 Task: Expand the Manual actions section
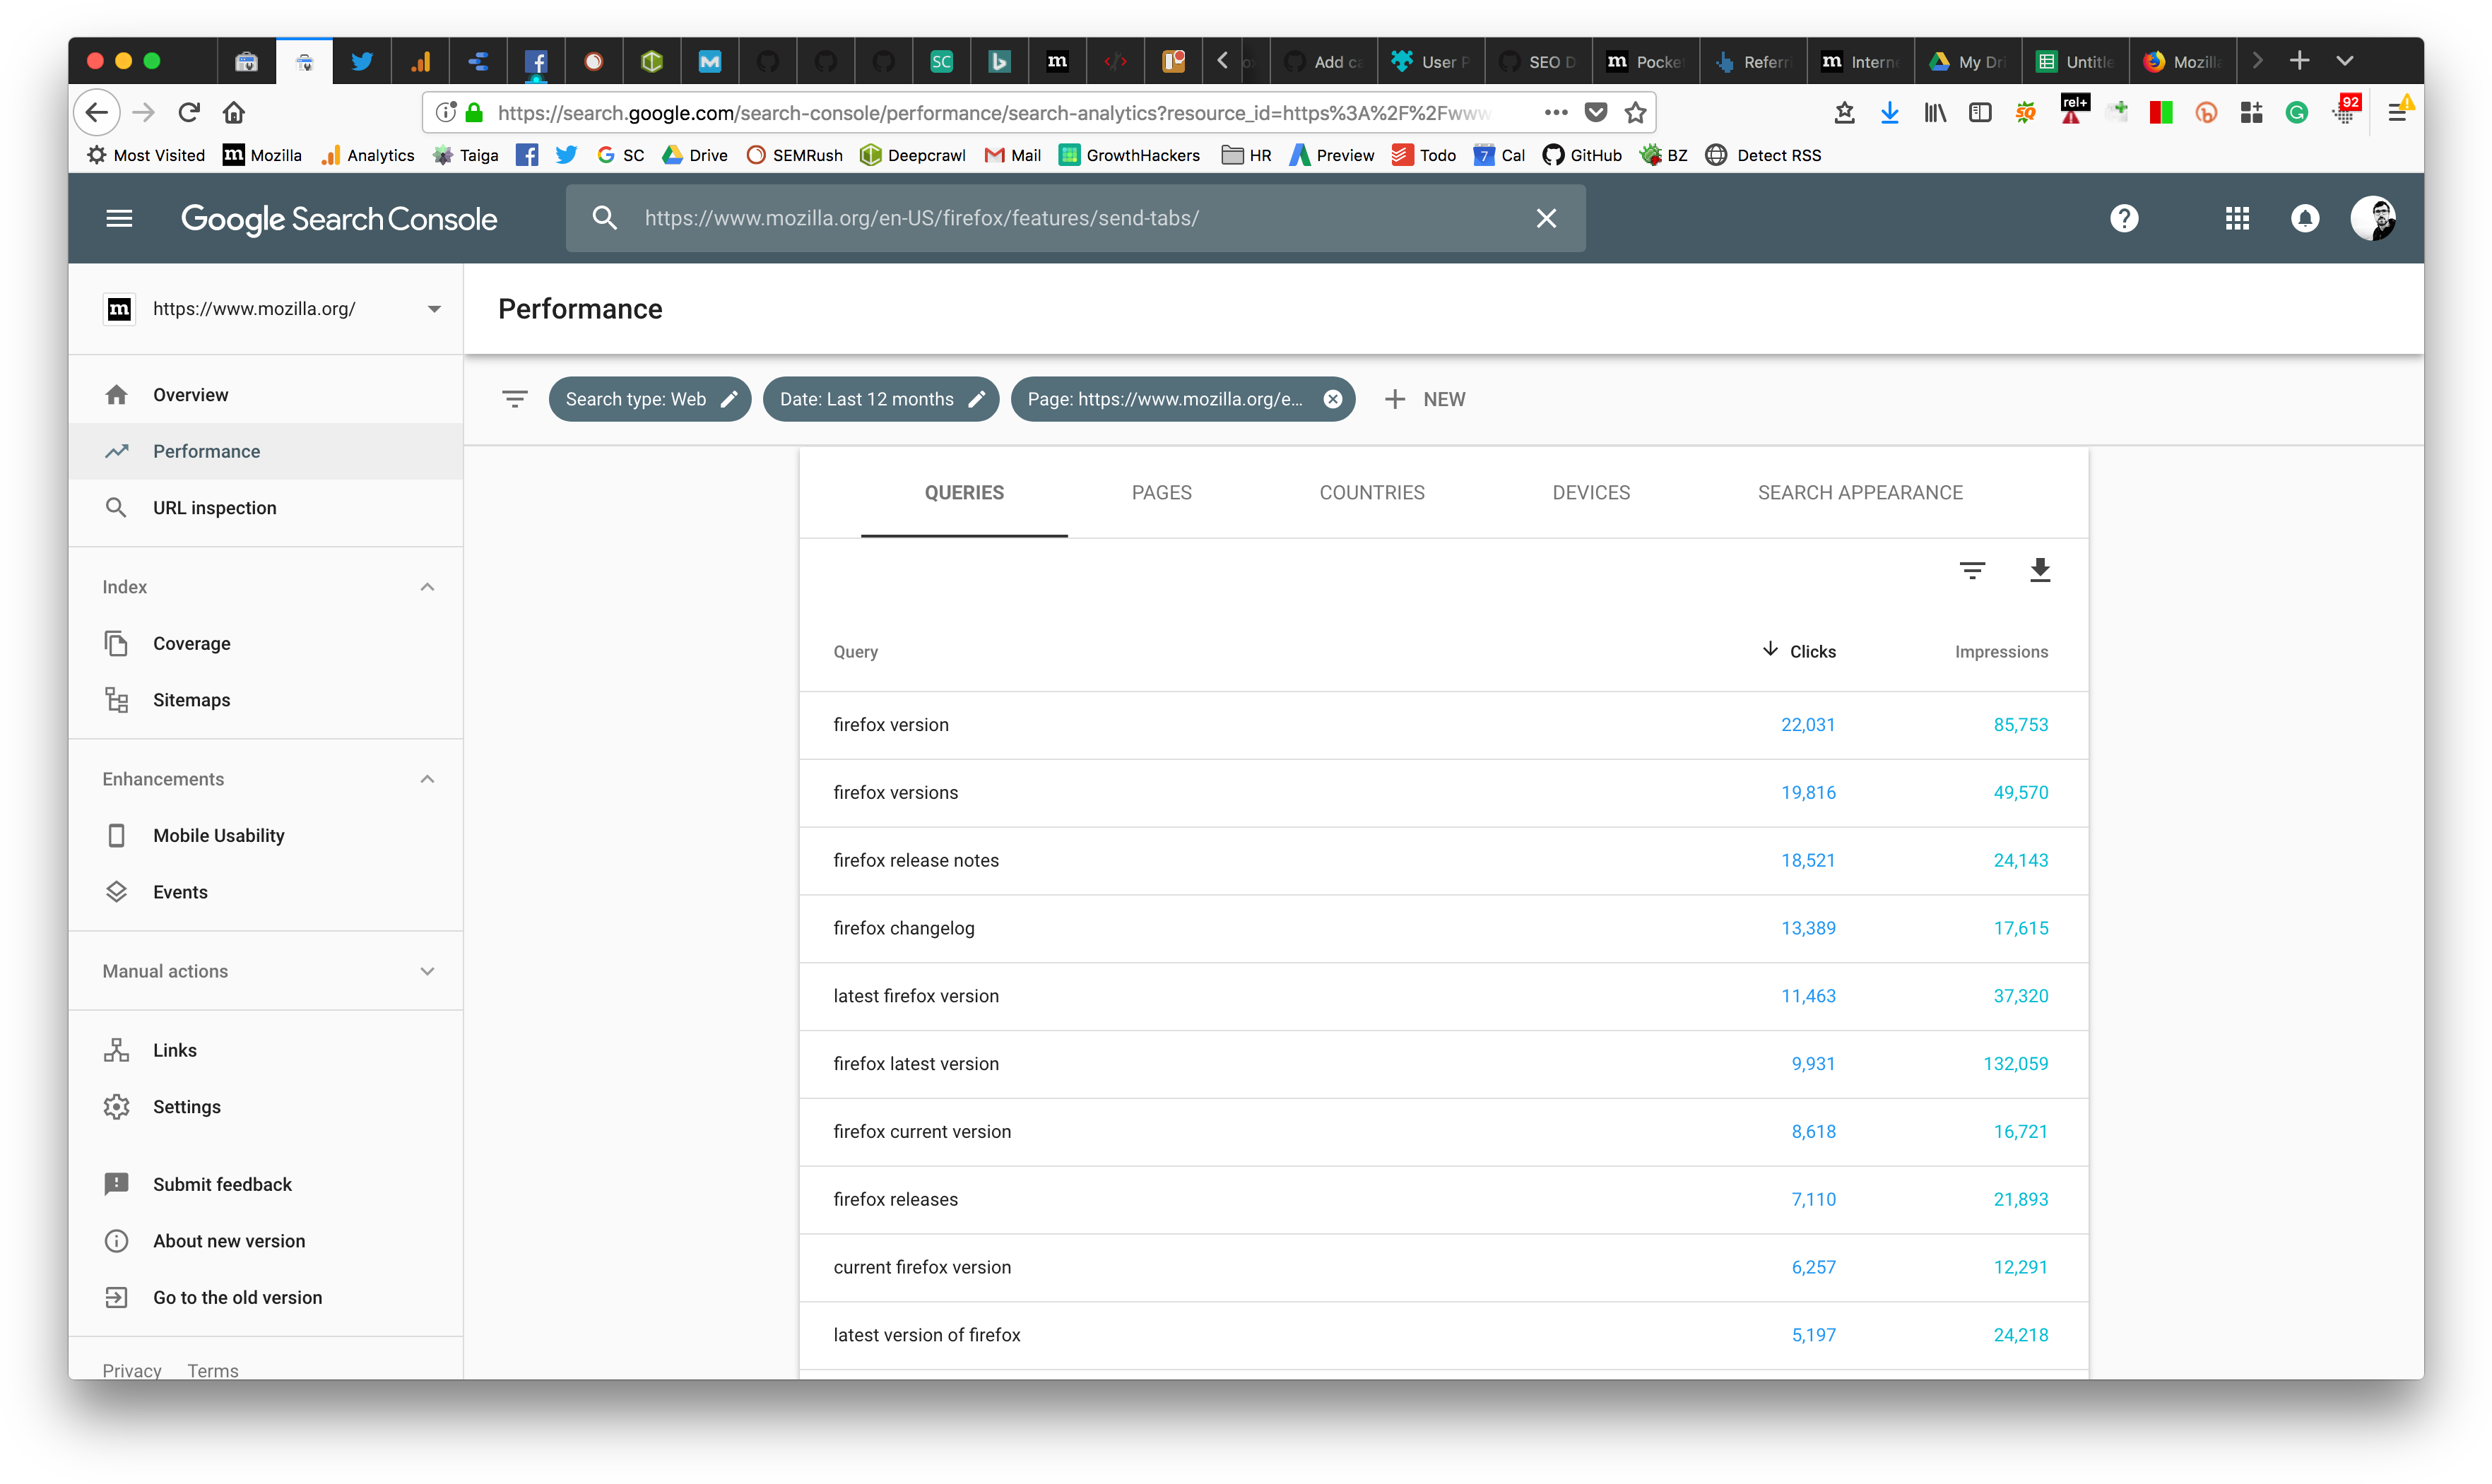[427, 971]
